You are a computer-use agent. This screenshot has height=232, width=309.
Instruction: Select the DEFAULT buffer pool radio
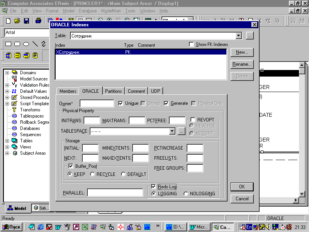(123, 174)
